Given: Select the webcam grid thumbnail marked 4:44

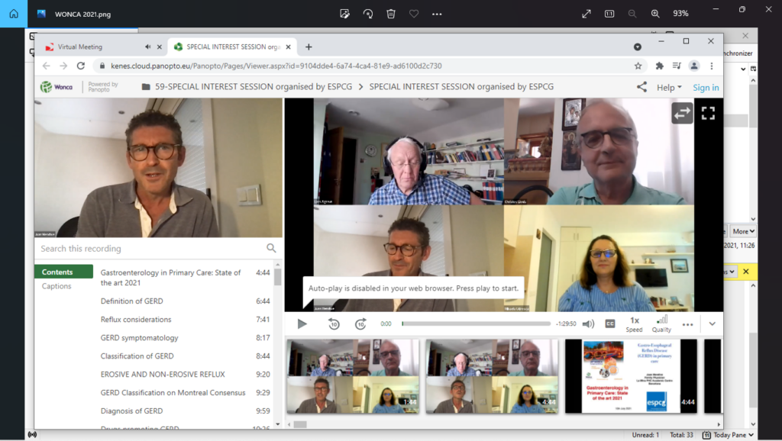Looking at the screenshot, I should click(x=493, y=377).
